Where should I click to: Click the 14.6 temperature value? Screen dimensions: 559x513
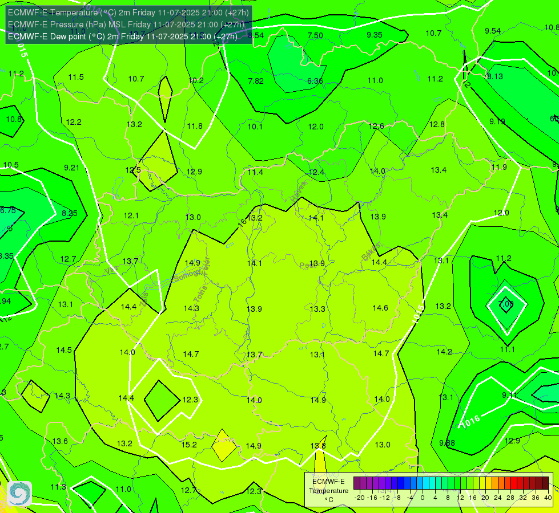(x=380, y=308)
